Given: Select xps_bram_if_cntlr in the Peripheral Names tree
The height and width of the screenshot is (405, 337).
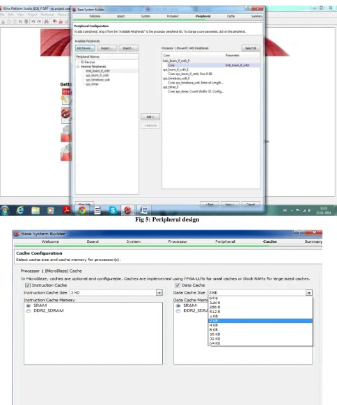Looking at the screenshot, I should tap(97, 75).
